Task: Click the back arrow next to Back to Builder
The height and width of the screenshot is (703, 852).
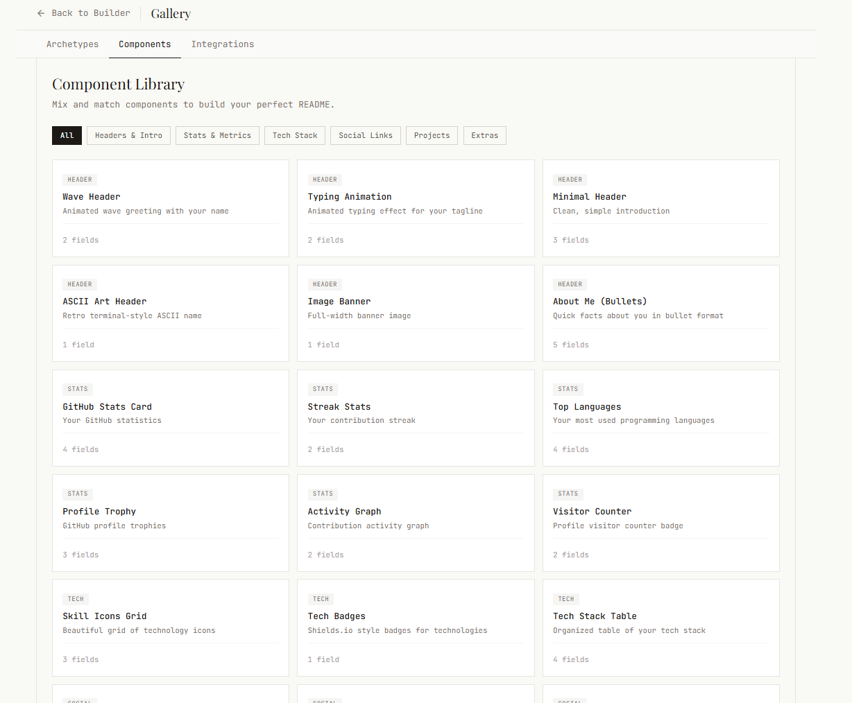Action: point(40,13)
